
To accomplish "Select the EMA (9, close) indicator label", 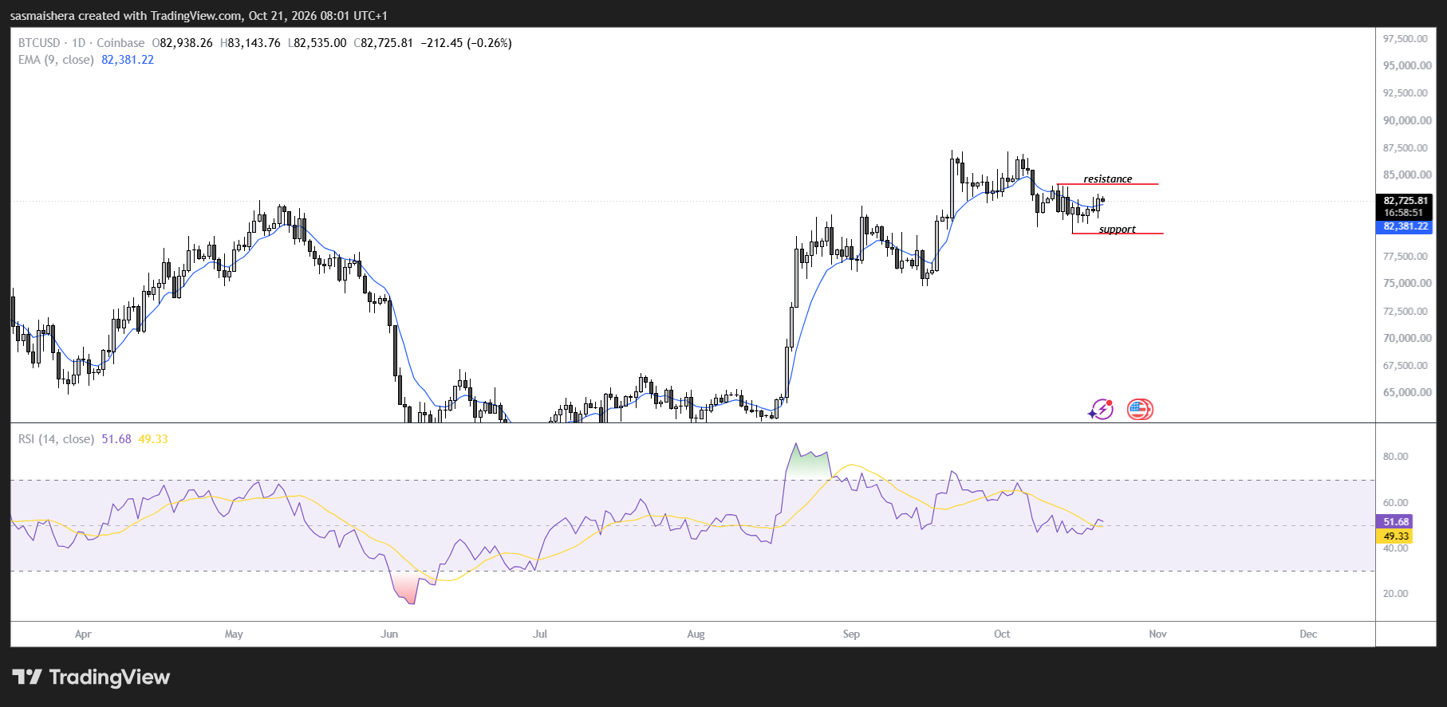I will click(56, 60).
